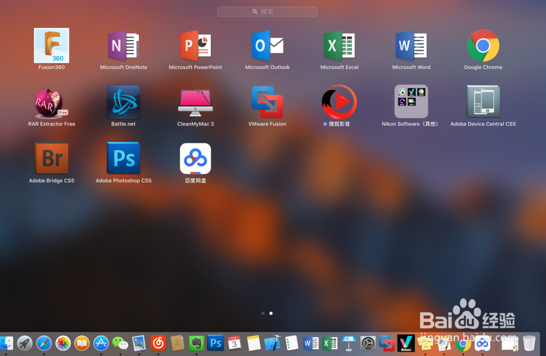Launch VMware Fusion from Launchpad grid
The width and height of the screenshot is (546, 356).
268,102
